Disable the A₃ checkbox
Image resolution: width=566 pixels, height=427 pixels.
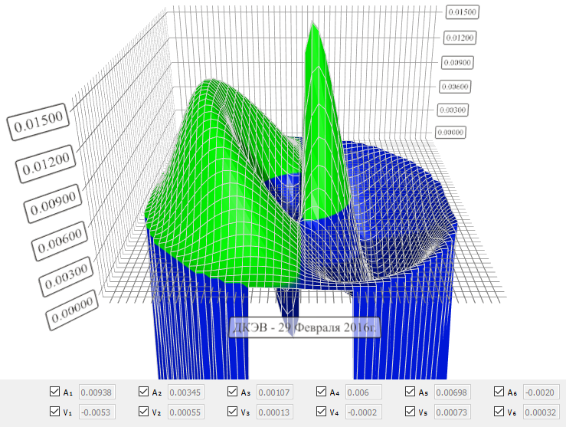233,392
